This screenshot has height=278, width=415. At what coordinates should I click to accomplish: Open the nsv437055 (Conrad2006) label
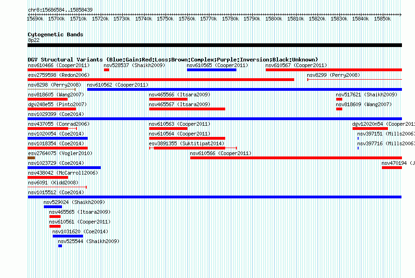tap(59, 124)
